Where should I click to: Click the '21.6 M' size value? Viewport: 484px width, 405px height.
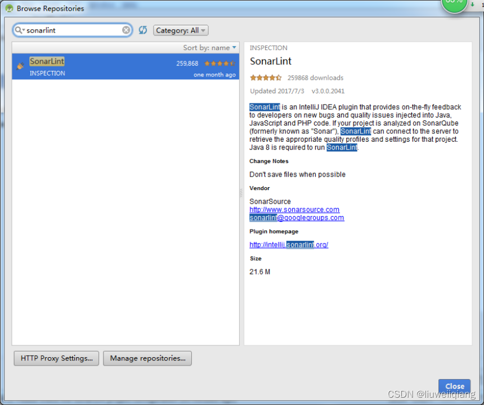coord(259,272)
